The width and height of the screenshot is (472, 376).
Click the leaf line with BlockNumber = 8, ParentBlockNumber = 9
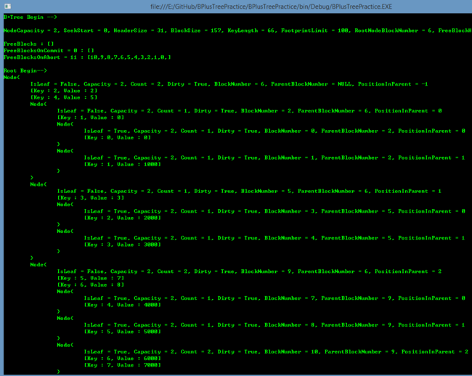[x=274, y=325]
